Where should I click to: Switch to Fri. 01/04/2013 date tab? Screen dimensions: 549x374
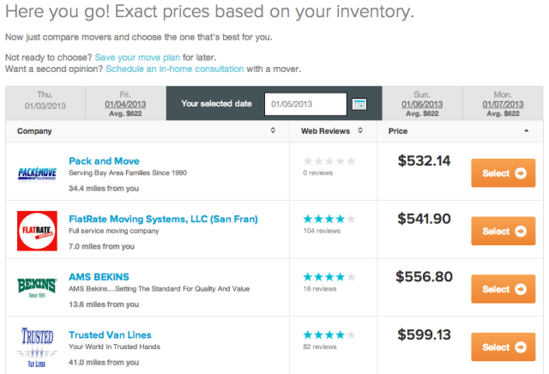[x=124, y=103]
